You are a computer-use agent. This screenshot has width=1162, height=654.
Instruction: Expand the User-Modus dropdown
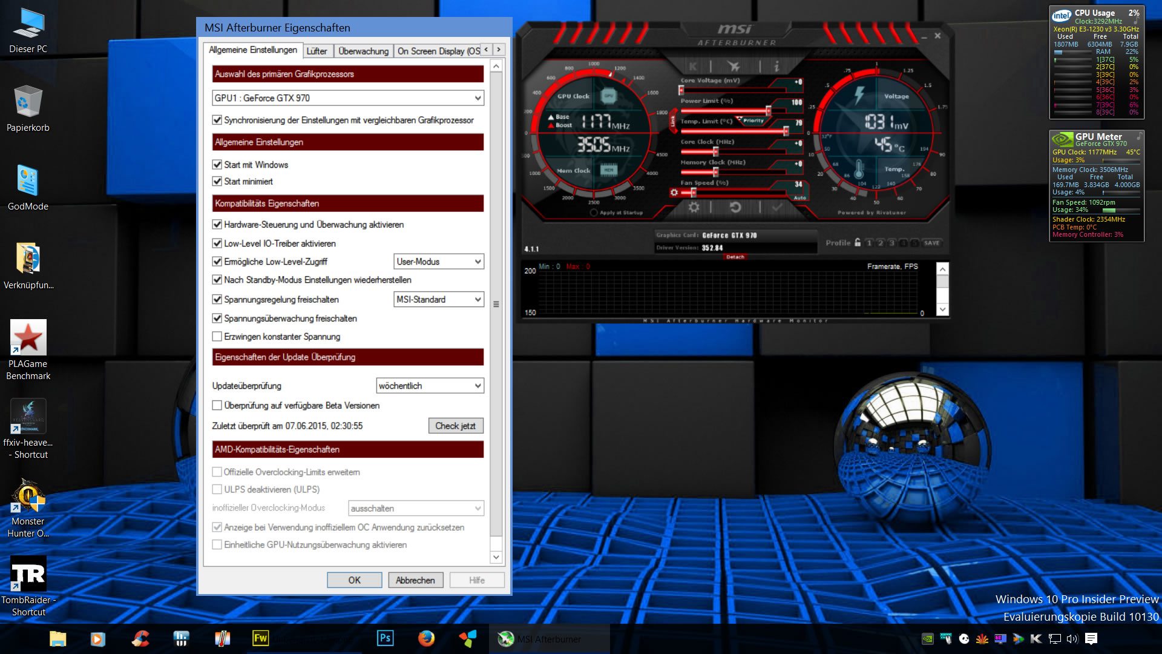pos(439,262)
